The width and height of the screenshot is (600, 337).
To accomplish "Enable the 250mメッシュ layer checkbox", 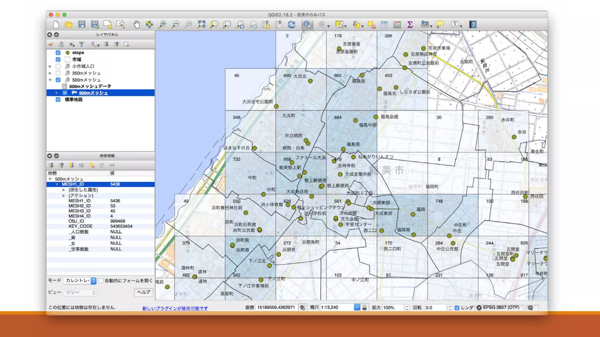I will click(x=58, y=73).
